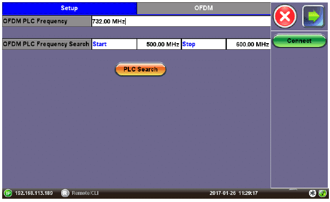
Task: Click the blue Start label
Action: coord(99,44)
